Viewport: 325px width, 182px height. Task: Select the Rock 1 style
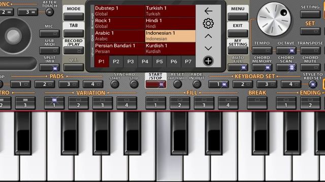[120, 23]
